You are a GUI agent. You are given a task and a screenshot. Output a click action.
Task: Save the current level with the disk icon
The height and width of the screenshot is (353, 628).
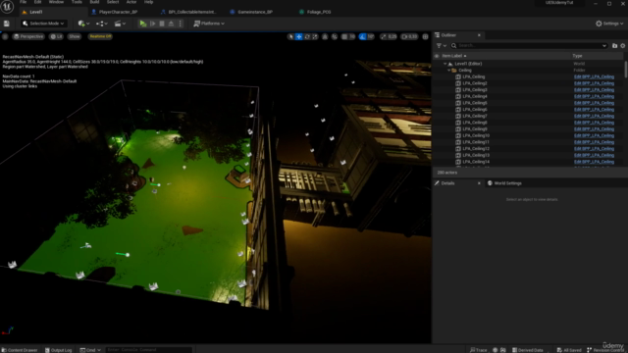point(7,24)
